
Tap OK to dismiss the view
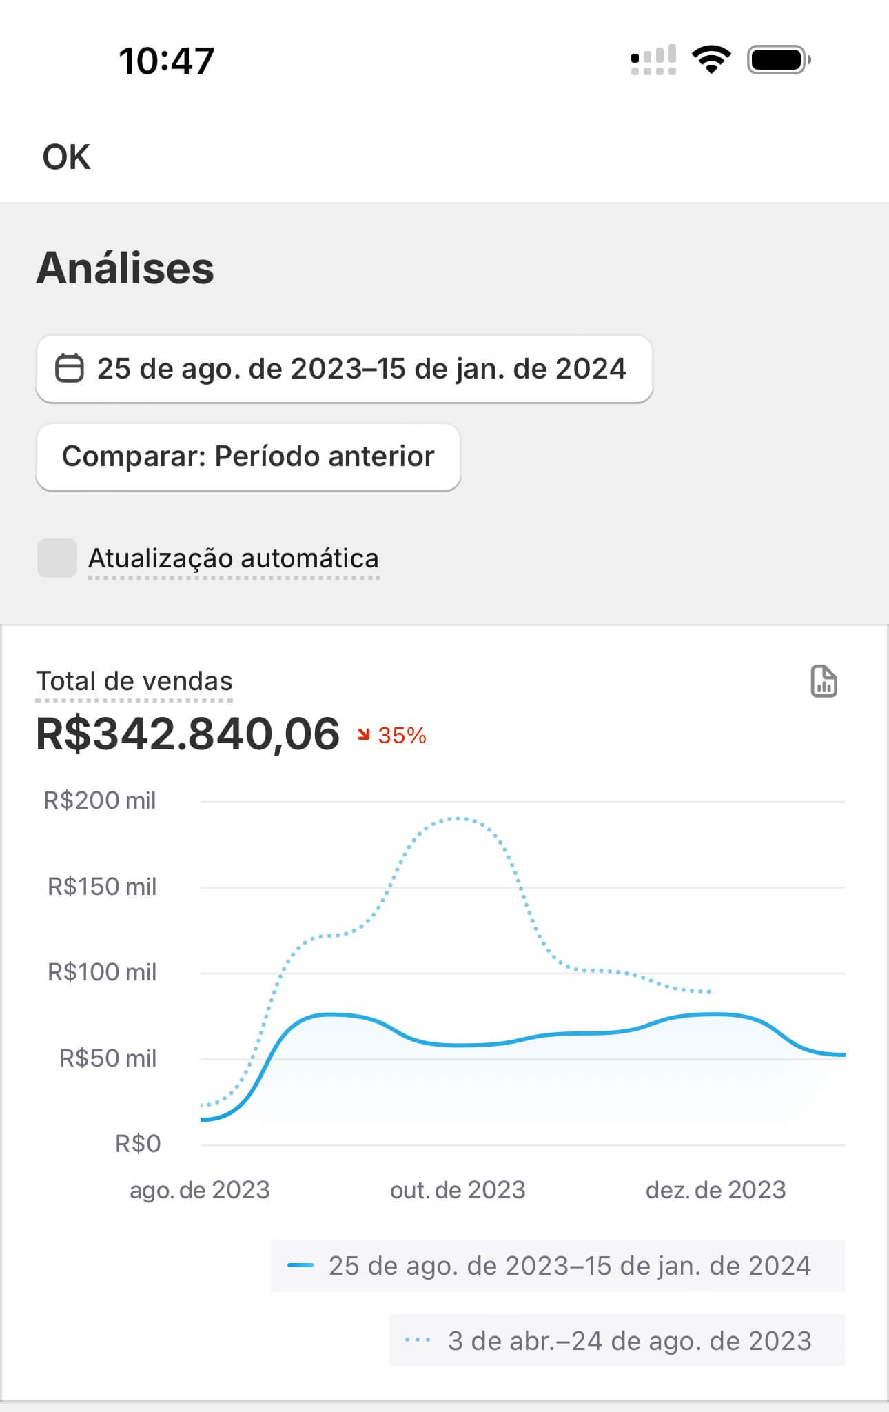(x=66, y=157)
